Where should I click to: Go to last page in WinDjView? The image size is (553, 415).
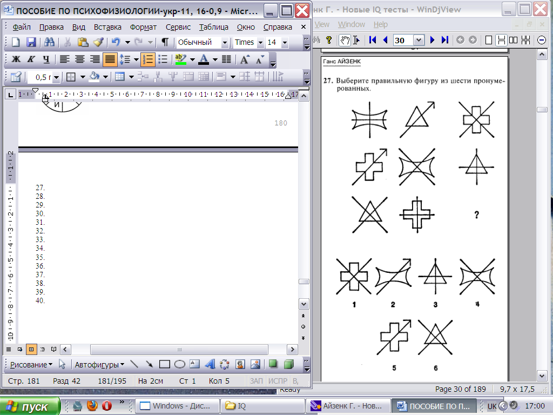click(445, 40)
